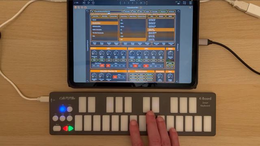Select The Beat Community bank
Viewport: 260px width, 146px height.
(x=104, y=33)
